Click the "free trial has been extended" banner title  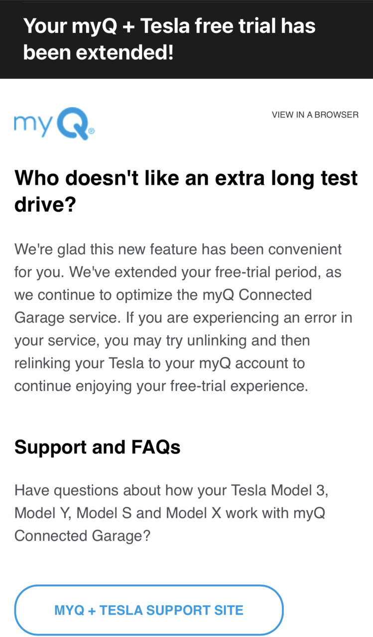(x=169, y=39)
